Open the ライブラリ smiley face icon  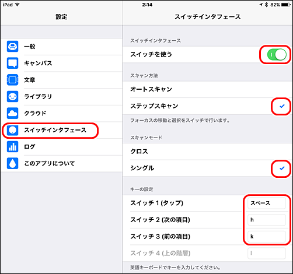(12, 97)
